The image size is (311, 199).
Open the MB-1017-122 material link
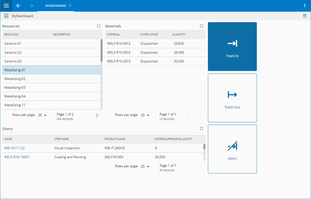pyautogui.click(x=14, y=148)
